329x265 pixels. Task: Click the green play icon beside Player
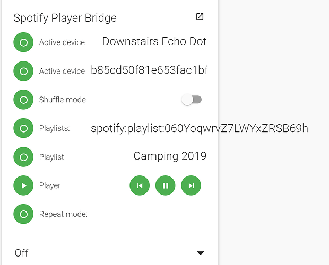(23, 185)
